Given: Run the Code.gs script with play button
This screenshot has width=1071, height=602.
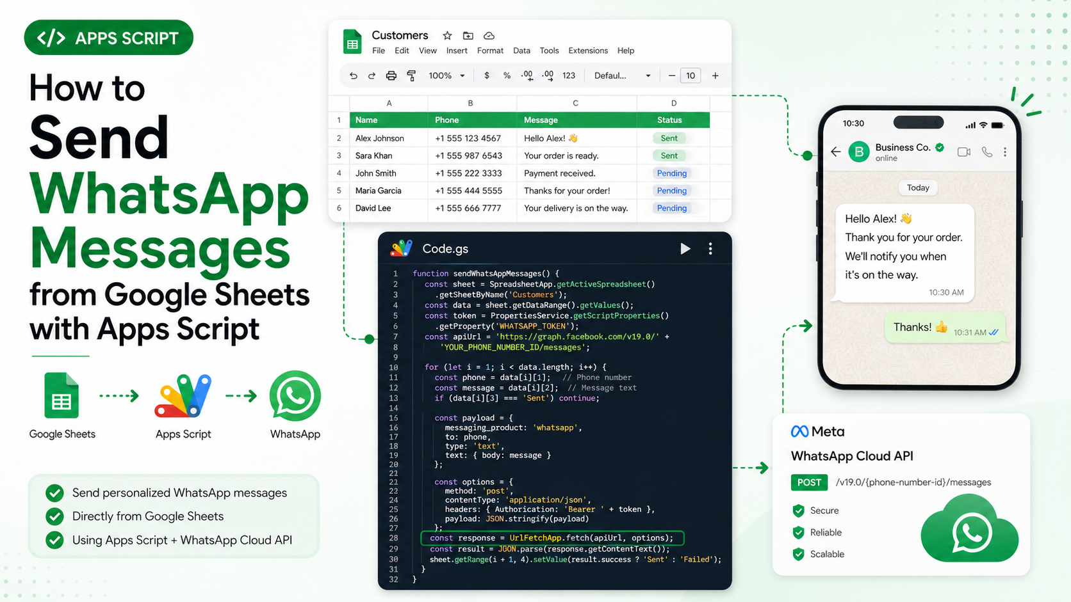Looking at the screenshot, I should coord(685,249).
